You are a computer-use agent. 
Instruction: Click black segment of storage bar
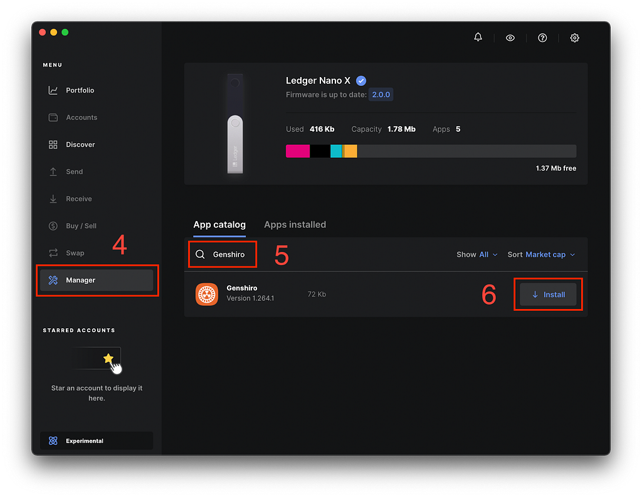pos(320,151)
